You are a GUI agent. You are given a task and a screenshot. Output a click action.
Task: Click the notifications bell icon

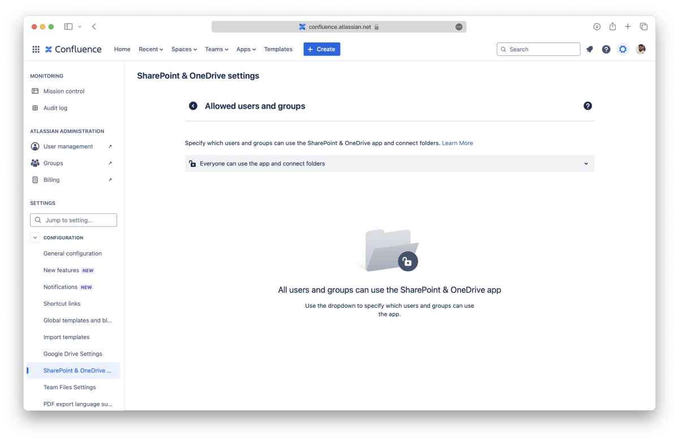click(x=590, y=49)
